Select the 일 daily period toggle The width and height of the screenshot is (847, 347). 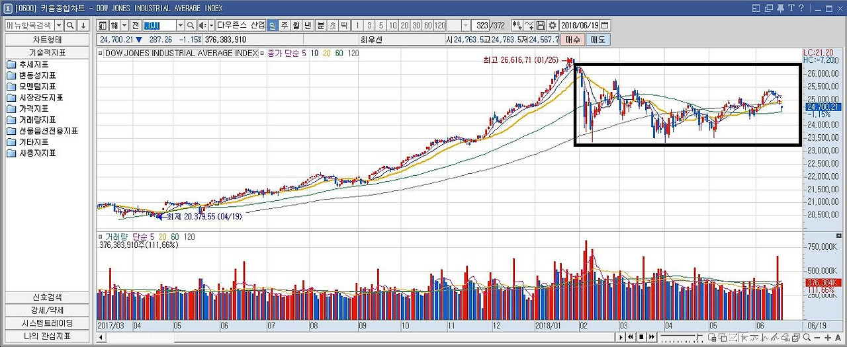(x=273, y=25)
